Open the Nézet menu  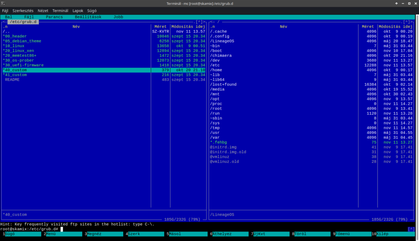click(43, 11)
